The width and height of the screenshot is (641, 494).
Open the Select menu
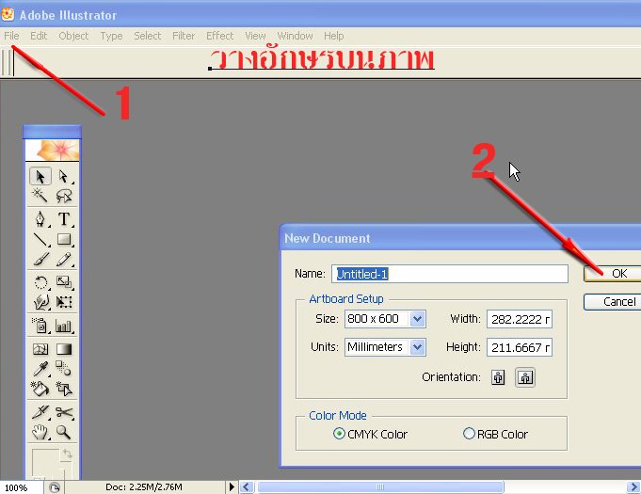click(148, 36)
